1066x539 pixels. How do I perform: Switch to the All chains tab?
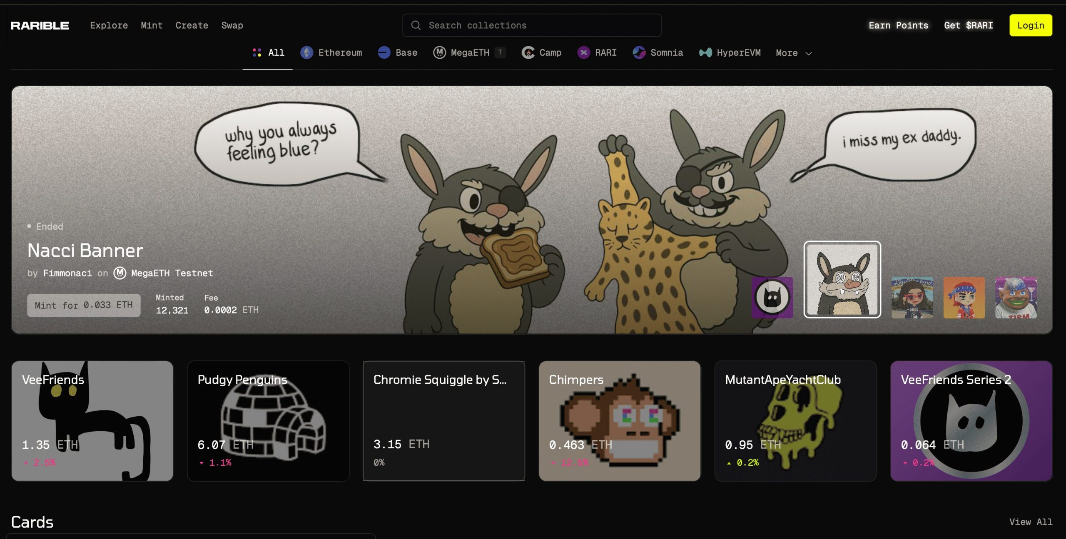(x=268, y=52)
